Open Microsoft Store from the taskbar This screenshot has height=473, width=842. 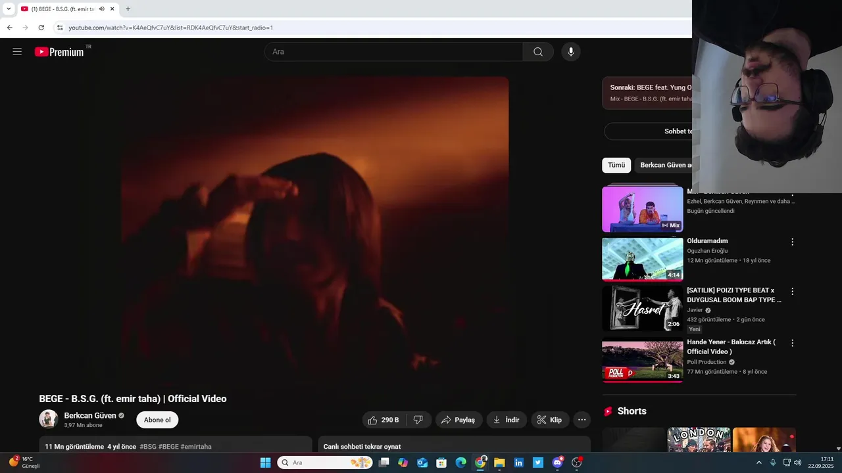(x=441, y=462)
